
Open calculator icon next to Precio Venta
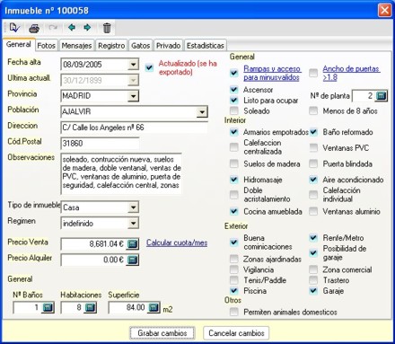132,244
